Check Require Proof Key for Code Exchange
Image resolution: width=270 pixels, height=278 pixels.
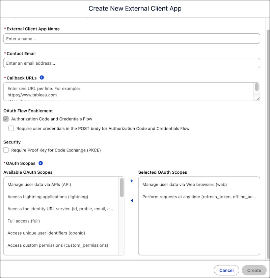click(x=6, y=150)
